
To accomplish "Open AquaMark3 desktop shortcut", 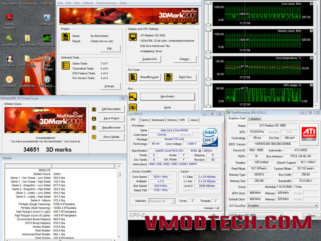I will [9, 40].
